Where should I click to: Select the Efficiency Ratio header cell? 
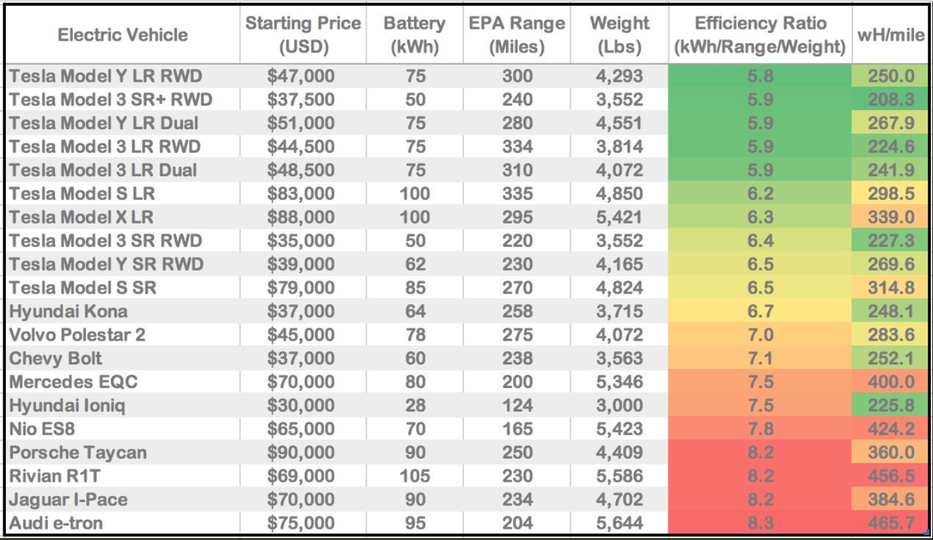click(760, 35)
